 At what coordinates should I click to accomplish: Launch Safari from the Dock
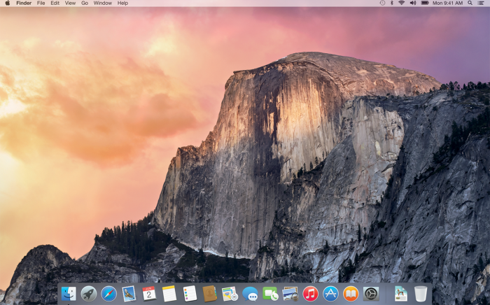[108, 294]
